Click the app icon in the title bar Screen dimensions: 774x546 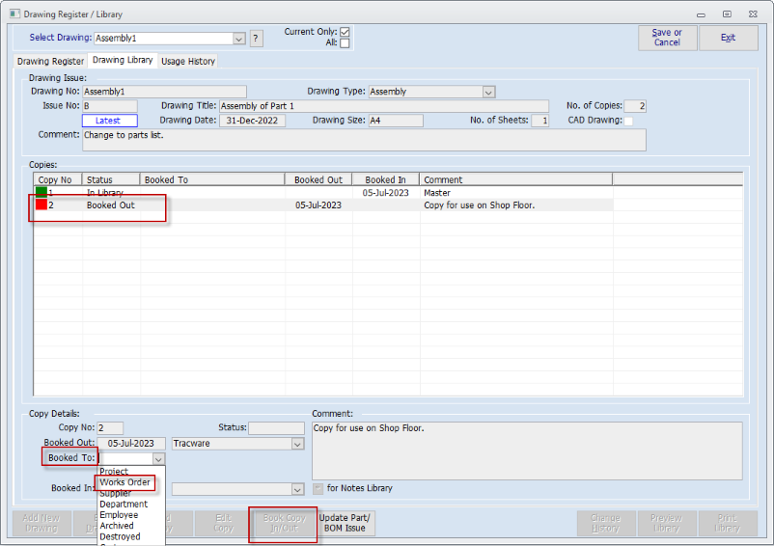click(x=11, y=14)
